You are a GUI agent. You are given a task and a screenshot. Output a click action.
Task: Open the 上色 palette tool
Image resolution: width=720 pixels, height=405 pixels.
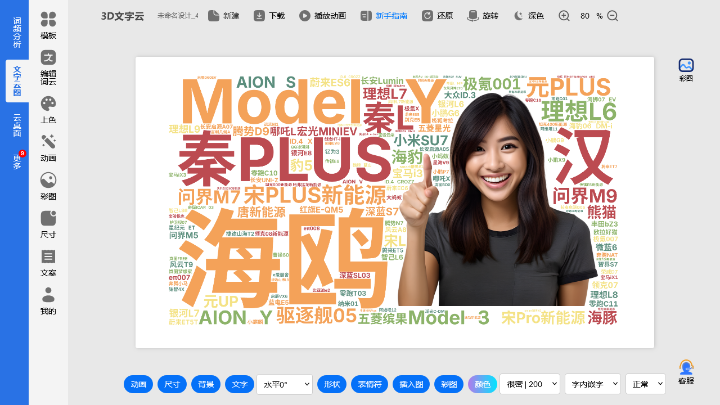[x=48, y=110]
